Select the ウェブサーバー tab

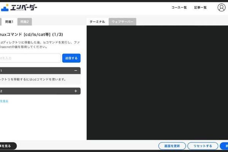[122, 22]
